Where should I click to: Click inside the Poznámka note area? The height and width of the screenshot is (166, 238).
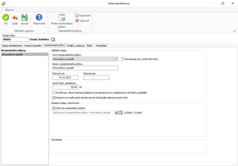pos(128,147)
